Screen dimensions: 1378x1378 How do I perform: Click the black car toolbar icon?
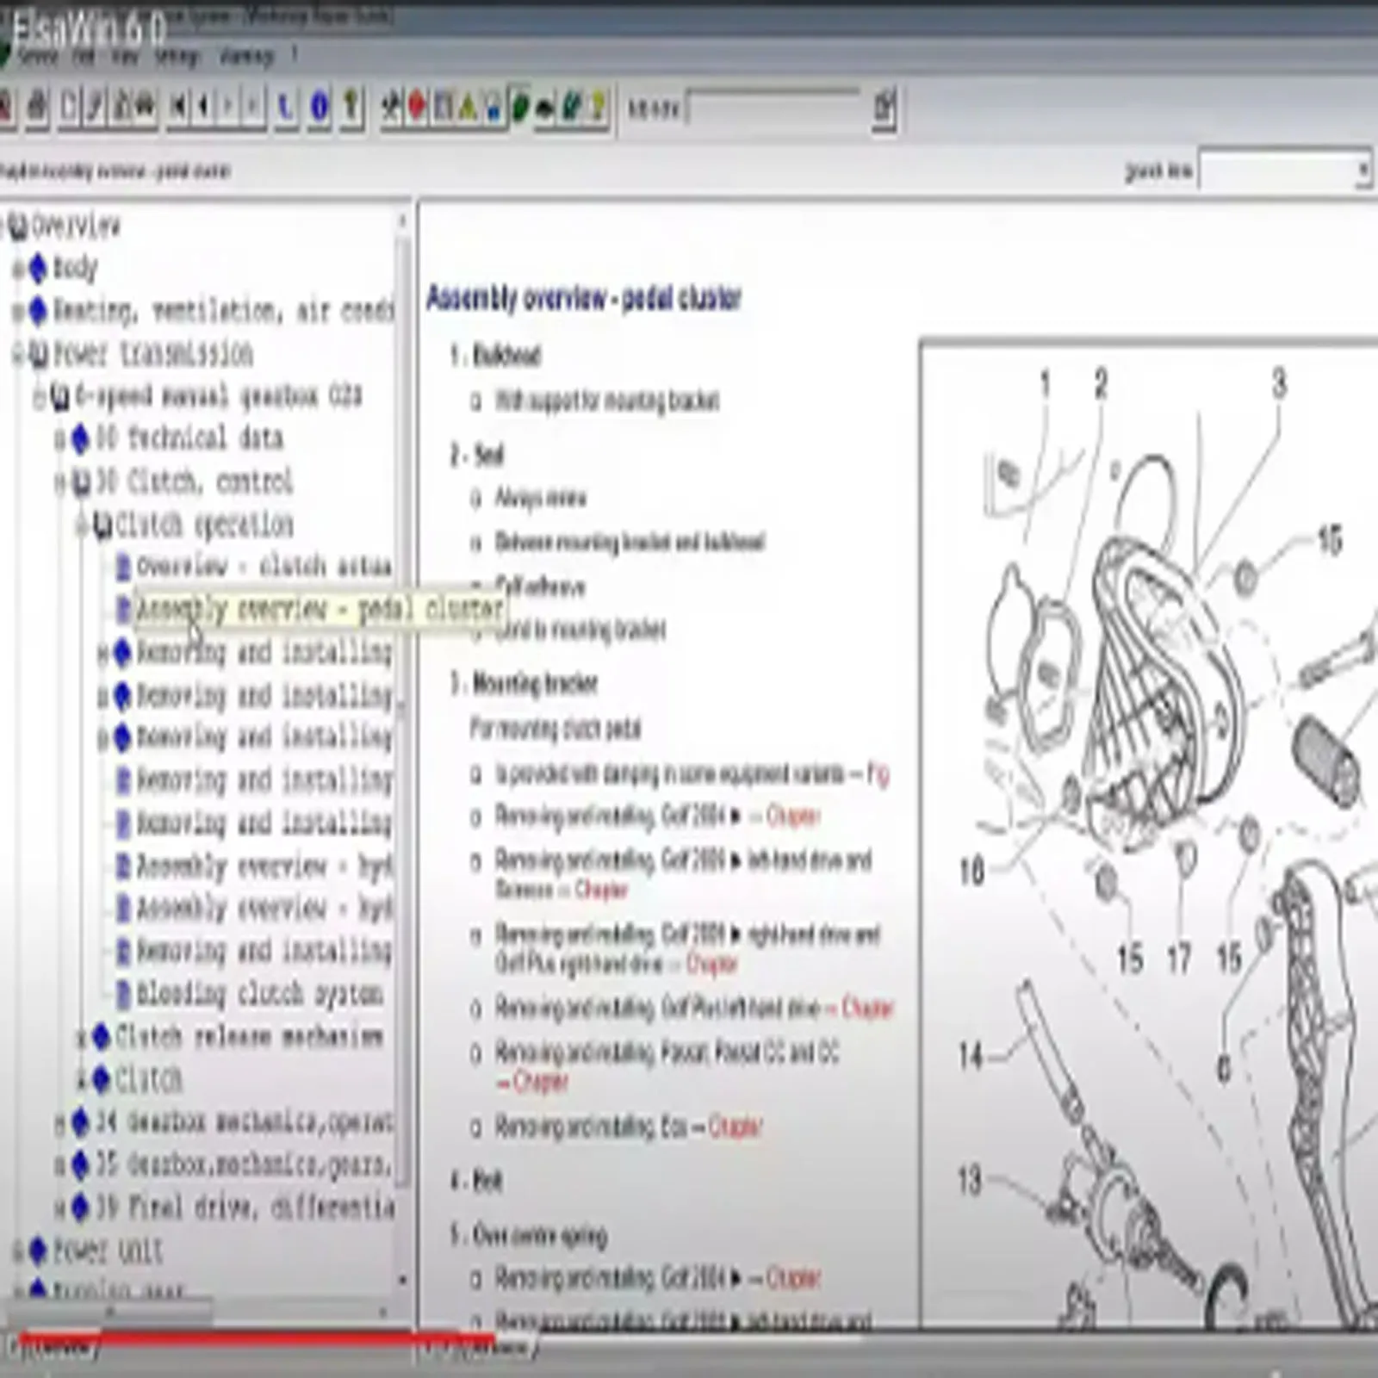coord(545,108)
